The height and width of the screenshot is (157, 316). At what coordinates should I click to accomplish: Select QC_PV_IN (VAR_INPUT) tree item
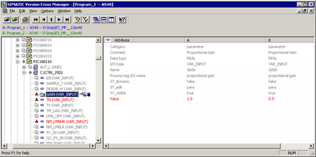[66, 138]
